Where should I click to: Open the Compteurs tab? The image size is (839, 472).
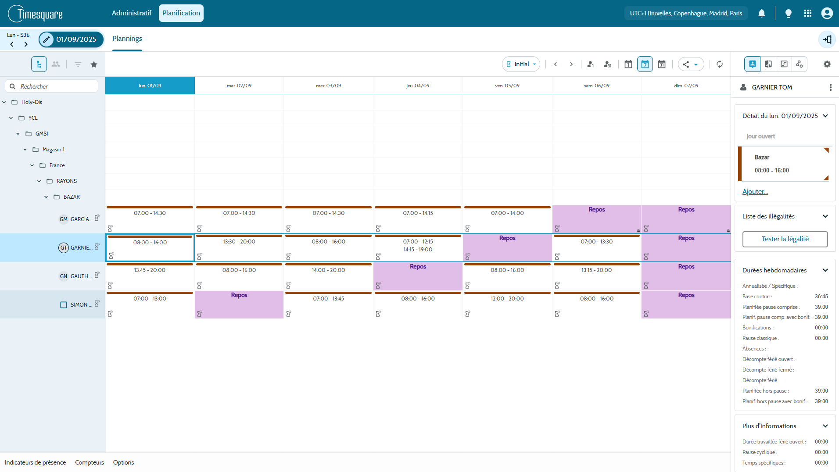90,462
